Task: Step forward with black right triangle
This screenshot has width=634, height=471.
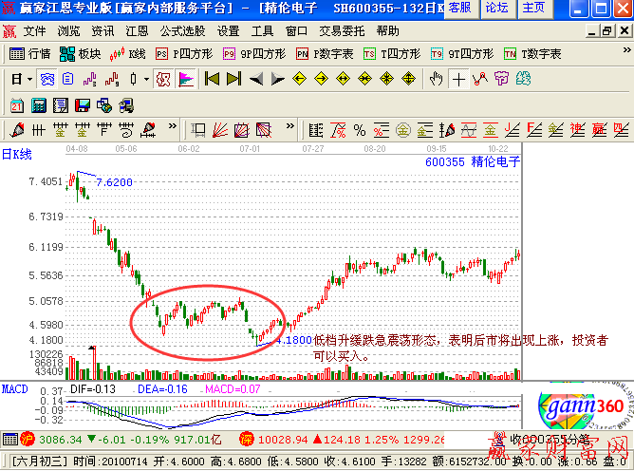Action: click(x=278, y=79)
